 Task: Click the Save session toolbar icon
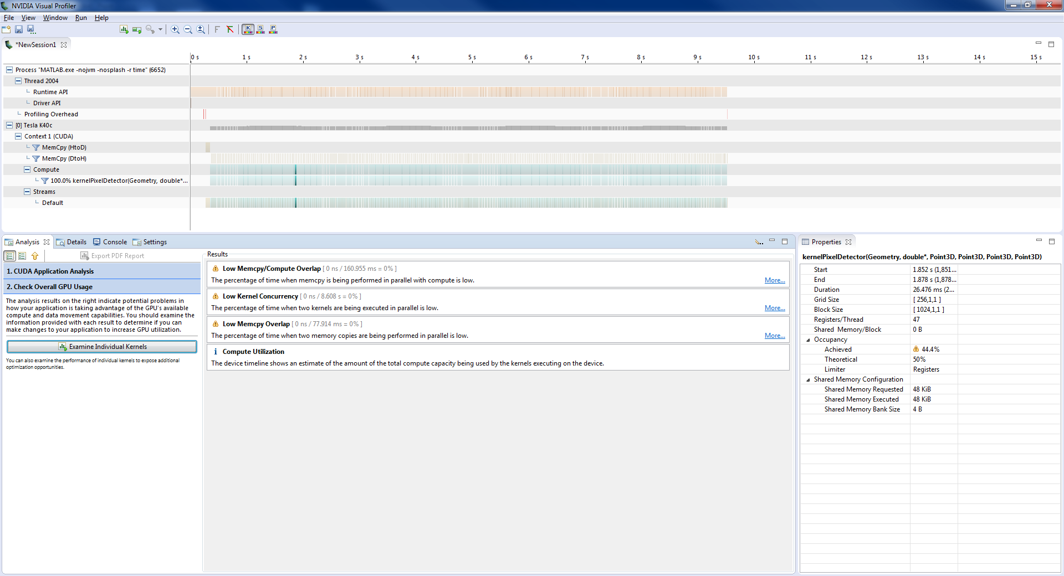(19, 29)
